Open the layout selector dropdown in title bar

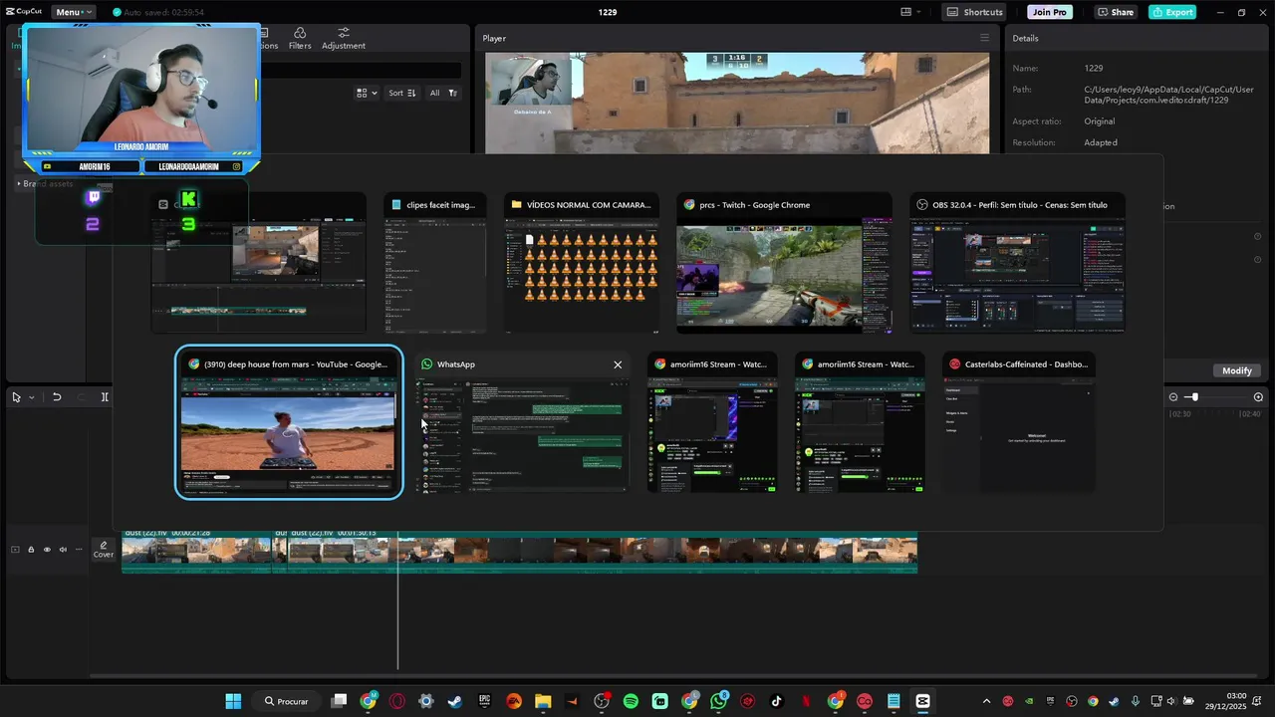point(910,12)
